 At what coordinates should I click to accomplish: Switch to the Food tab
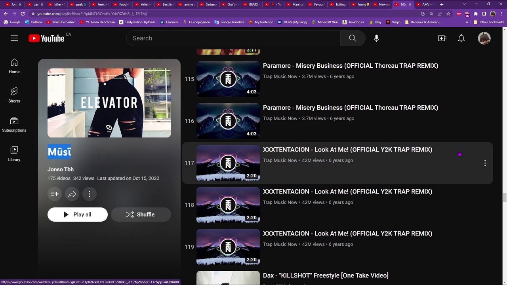121,4
